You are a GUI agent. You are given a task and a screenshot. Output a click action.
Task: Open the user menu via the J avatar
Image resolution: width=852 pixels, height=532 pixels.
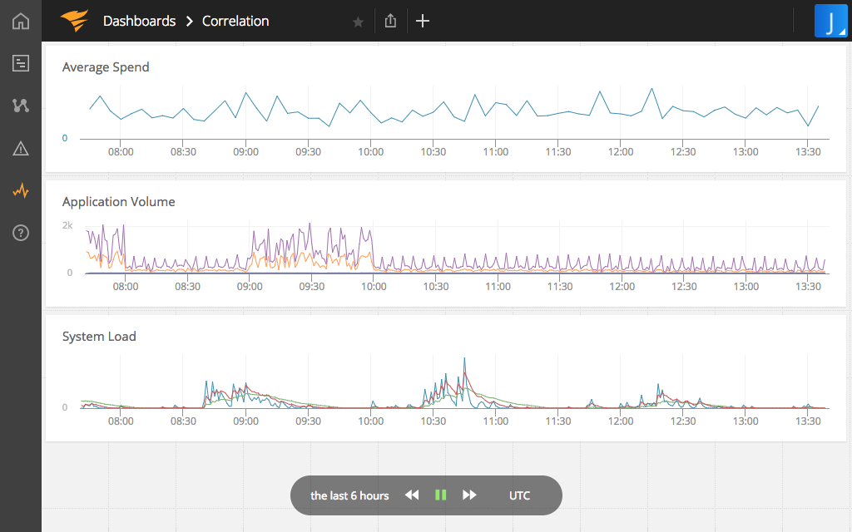tap(831, 21)
